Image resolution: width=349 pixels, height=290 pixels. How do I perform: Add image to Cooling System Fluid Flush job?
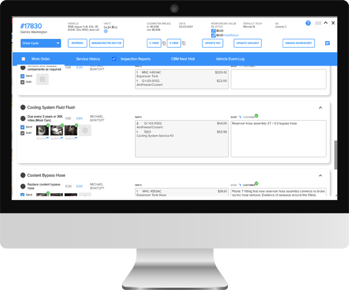[x=85, y=130]
